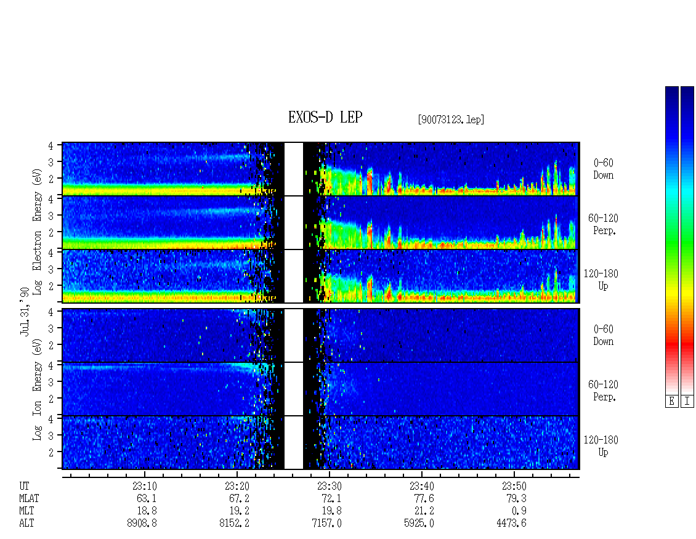696x539 pixels.
Task: Select the ion 120-180 Up spectrogram panel
Action: click(x=320, y=443)
